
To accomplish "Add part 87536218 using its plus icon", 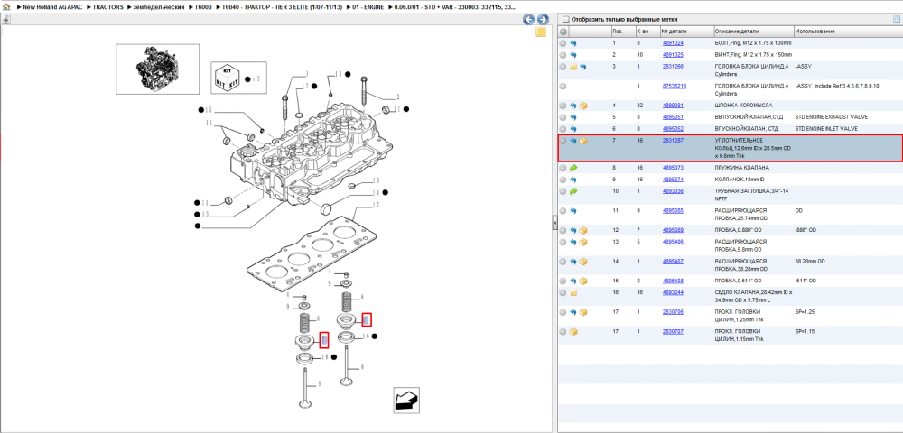I will (x=563, y=87).
